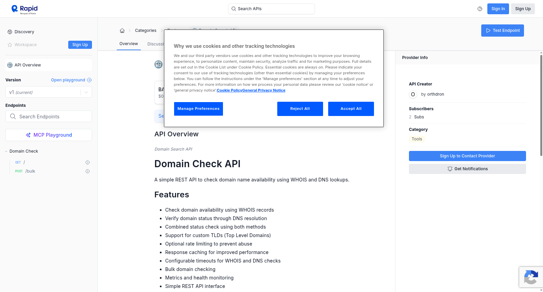Open the Cookie Policy link
Image resolution: width=543 pixels, height=292 pixels.
[x=229, y=90]
